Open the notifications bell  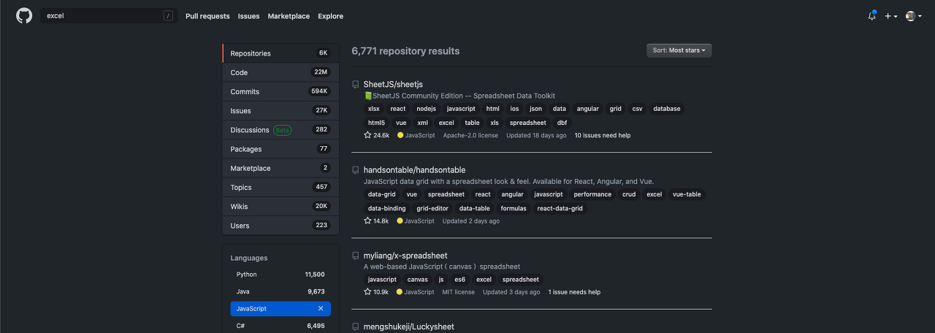click(871, 16)
